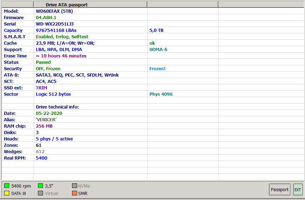The image size is (305, 200).
Task: Select the date value '05-22-2020'
Action: pyautogui.click(x=49, y=113)
